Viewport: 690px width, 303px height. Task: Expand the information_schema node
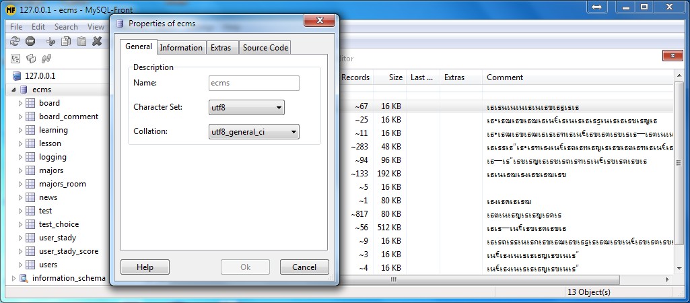tap(13, 278)
